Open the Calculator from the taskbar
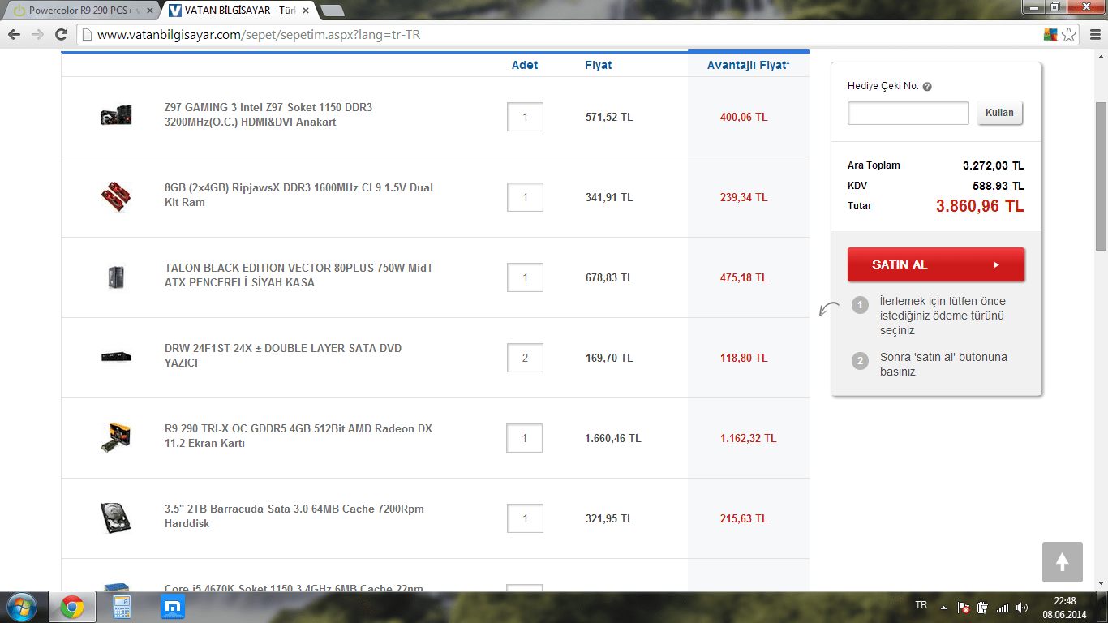Viewport: 1108px width, 623px height. pyautogui.click(x=122, y=606)
